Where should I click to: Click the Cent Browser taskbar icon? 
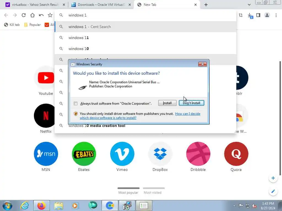[x=110, y=206]
